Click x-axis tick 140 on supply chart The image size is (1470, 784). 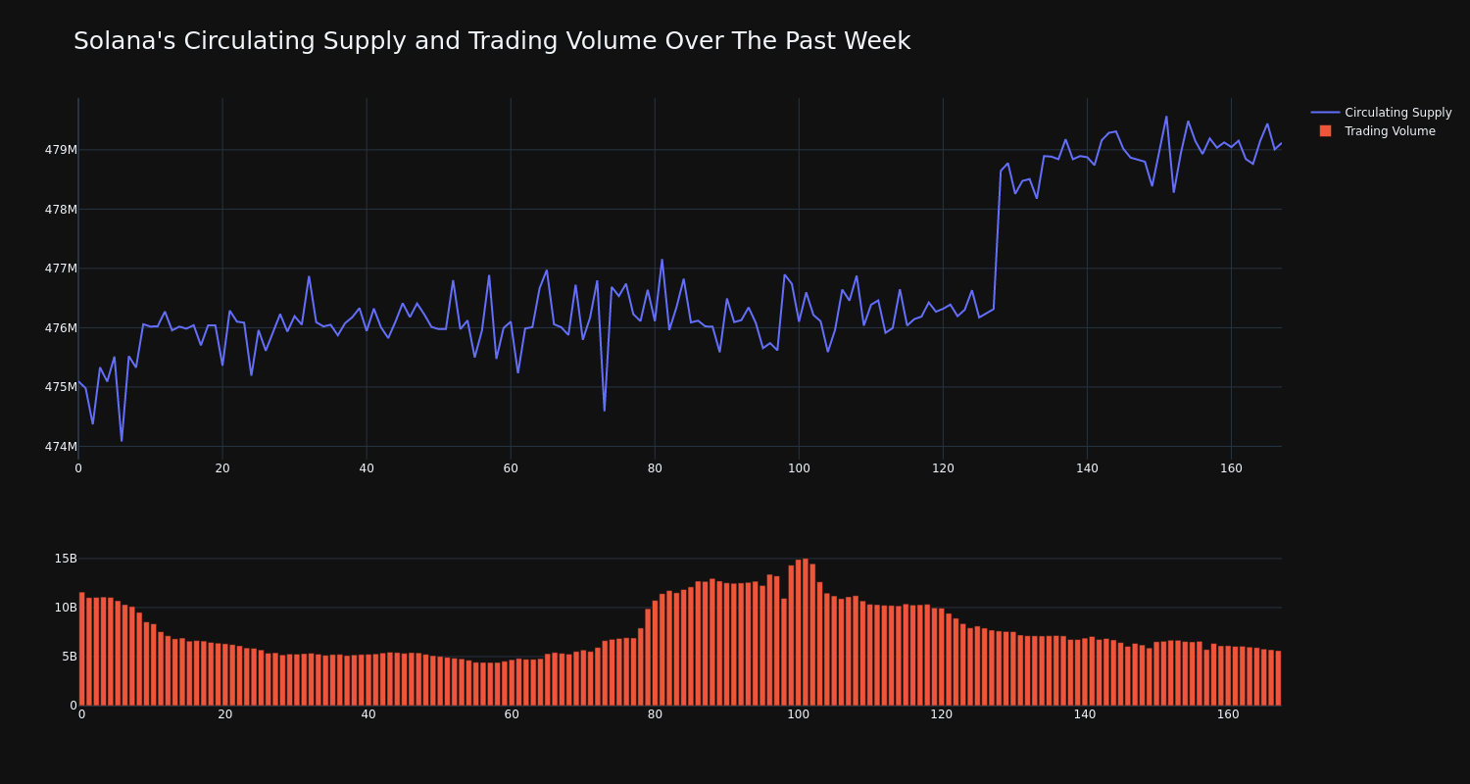click(1087, 468)
